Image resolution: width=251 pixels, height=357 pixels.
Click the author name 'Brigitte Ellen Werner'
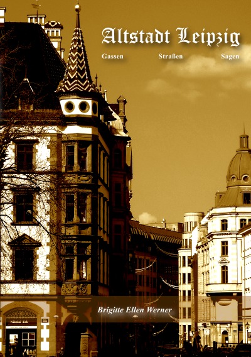[134, 310]
